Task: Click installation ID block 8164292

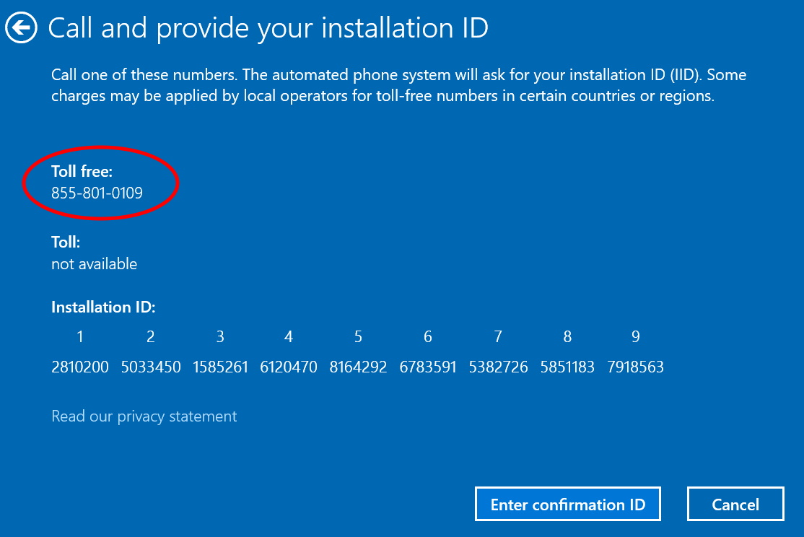Action: [x=358, y=367]
